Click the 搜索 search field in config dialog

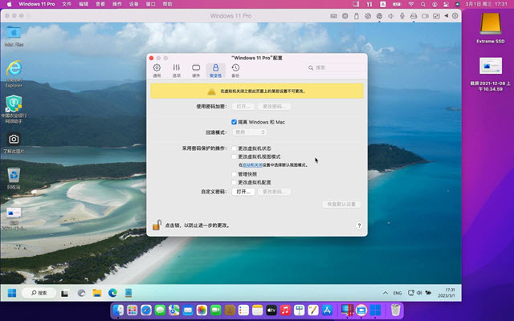click(x=336, y=67)
